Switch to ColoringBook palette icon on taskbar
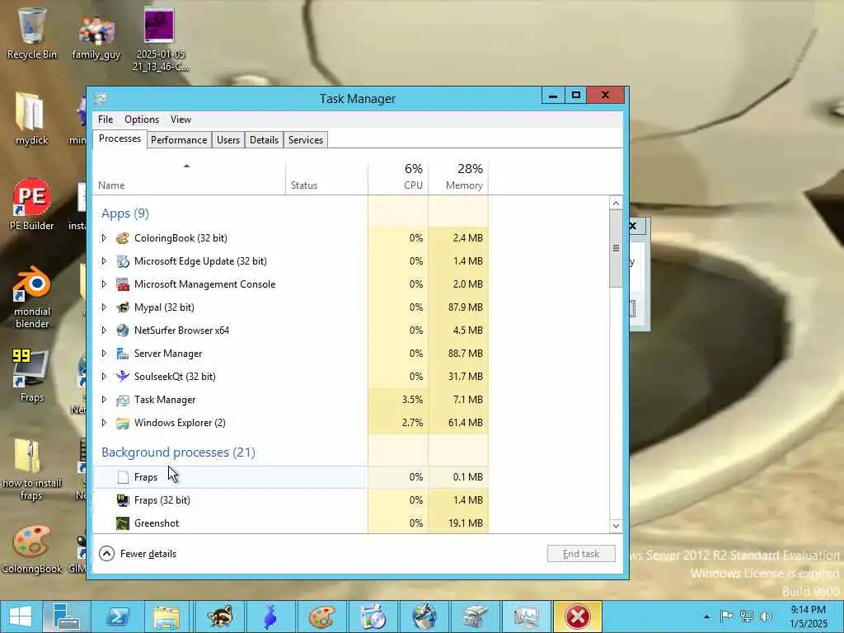The image size is (844, 633). 321,617
